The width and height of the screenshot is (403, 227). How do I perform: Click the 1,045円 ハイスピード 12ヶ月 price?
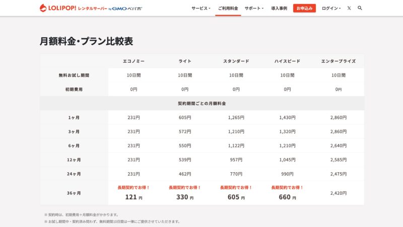(287, 160)
